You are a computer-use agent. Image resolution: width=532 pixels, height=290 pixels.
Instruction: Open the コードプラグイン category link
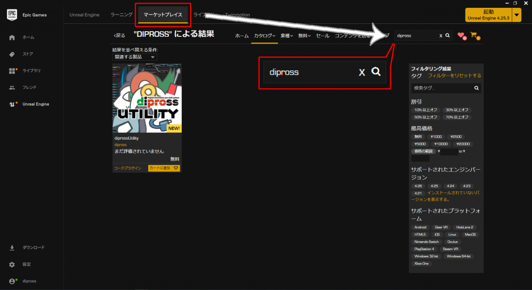(128, 168)
